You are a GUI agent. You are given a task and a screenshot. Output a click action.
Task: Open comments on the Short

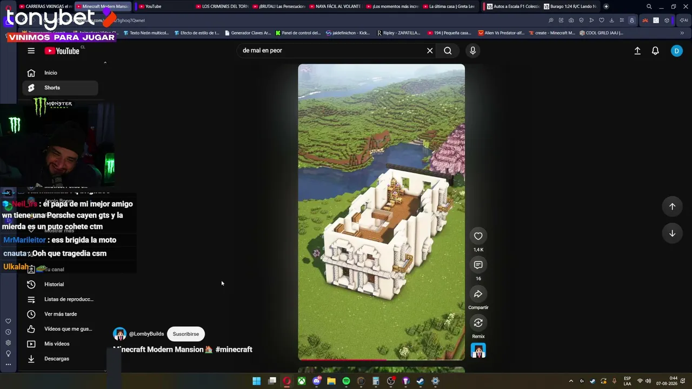tap(478, 265)
